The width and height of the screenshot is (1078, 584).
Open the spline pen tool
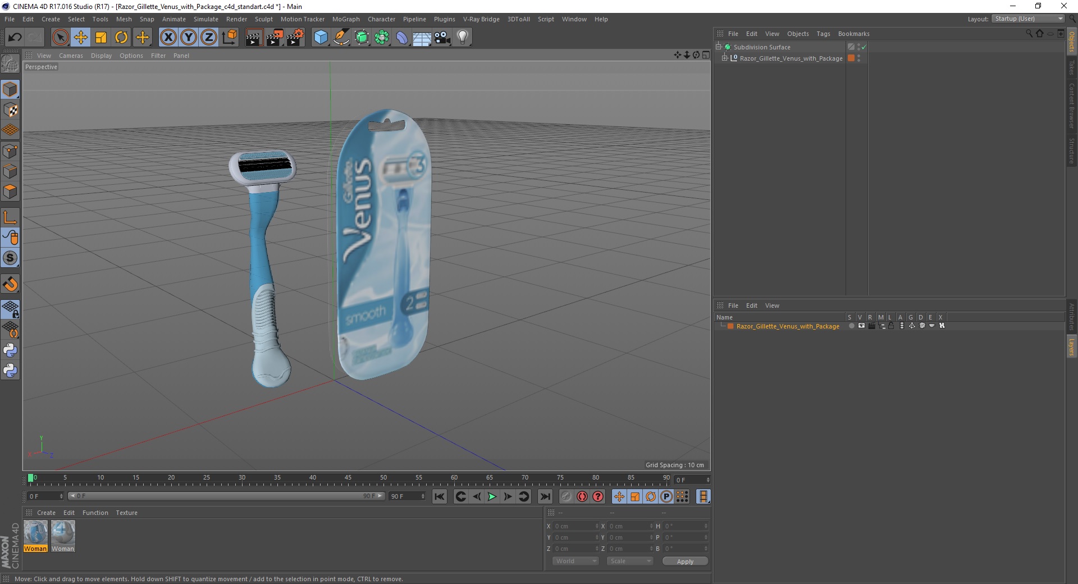point(341,38)
